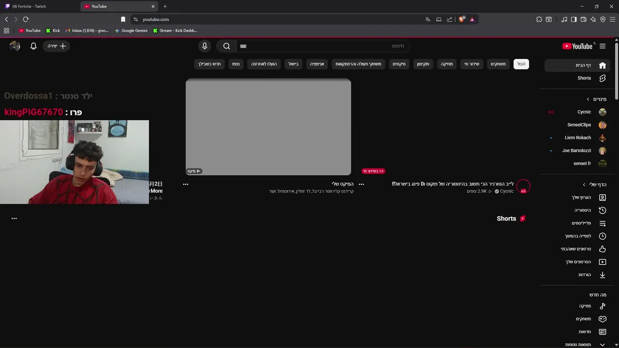This screenshot has height=348, width=619.
Task: Select the Pokémon (פוקימון) filter chip
Action: click(x=423, y=64)
